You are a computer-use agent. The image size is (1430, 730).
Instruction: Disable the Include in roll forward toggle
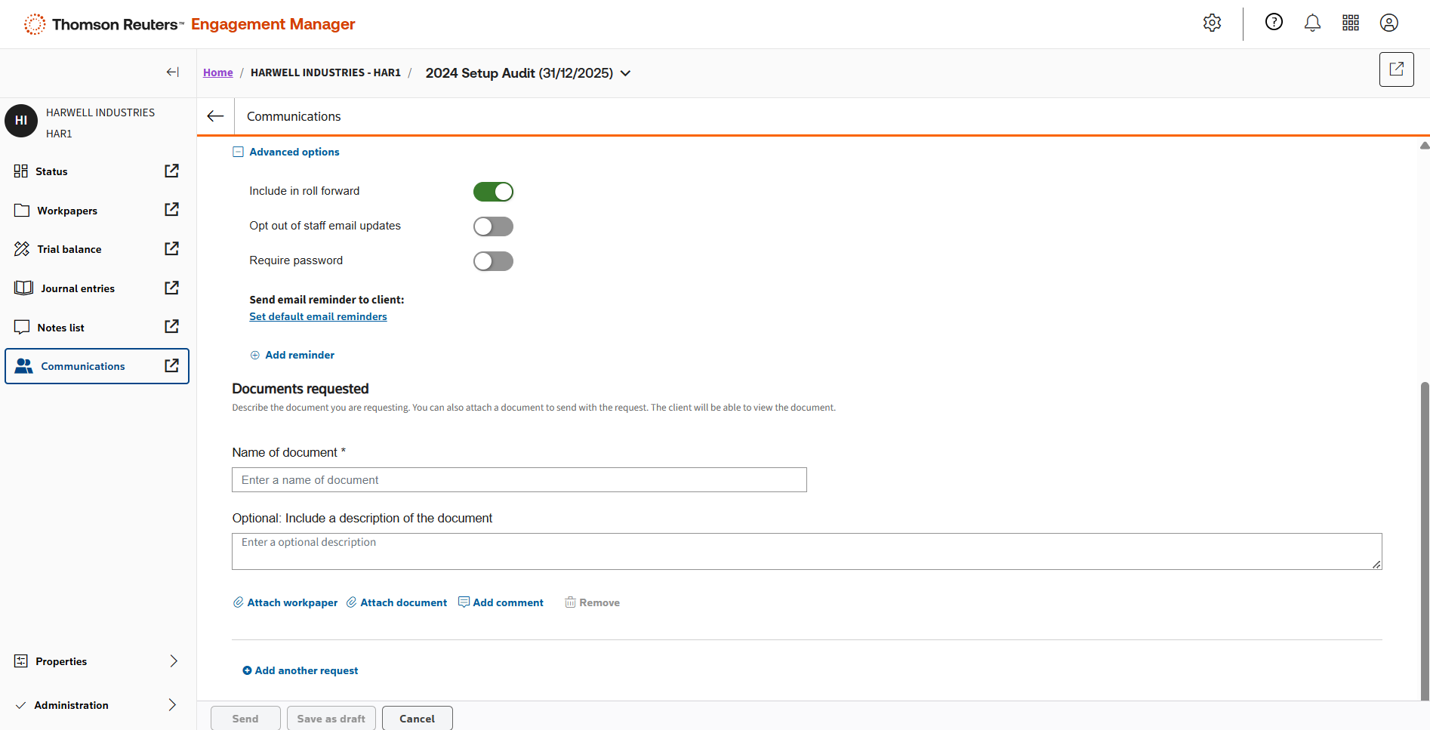pos(493,192)
